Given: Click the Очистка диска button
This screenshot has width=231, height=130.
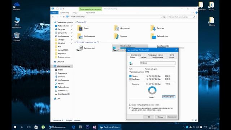Looking at the screenshot, I should 169,97.
